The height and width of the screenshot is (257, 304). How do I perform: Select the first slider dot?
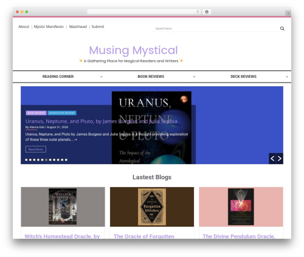(26, 160)
